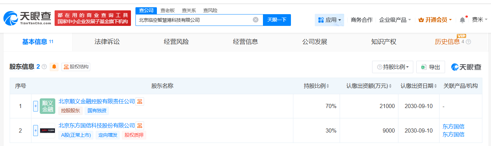This screenshot has height=146, width=491.
Task: Open the 费米 user account dropdown
Action: point(479,20)
